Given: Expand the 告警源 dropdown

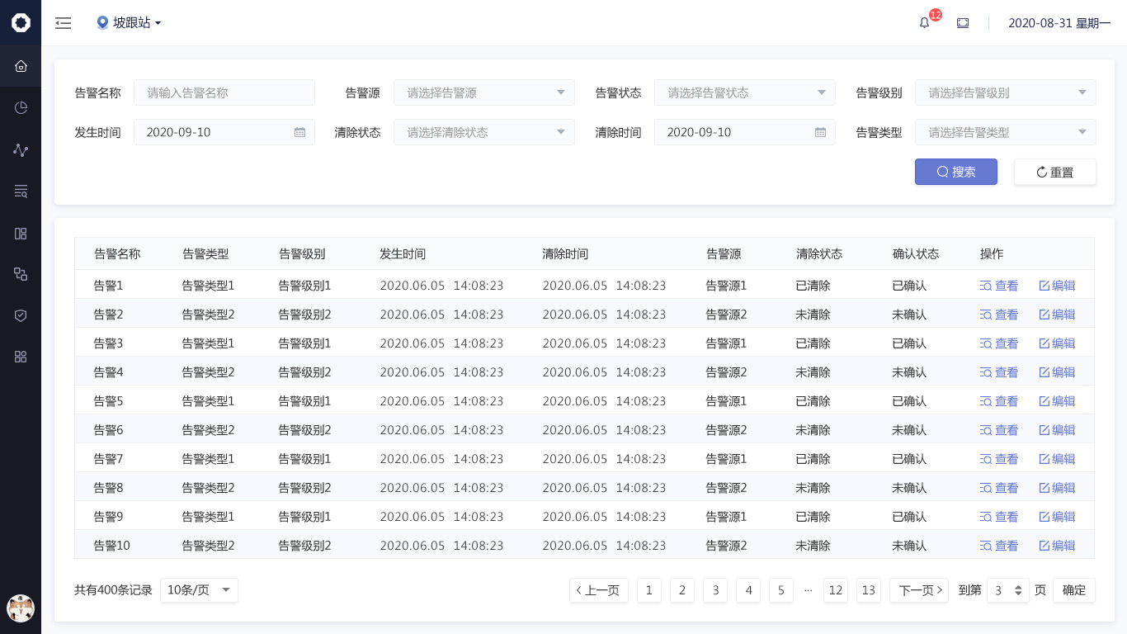Looking at the screenshot, I should (483, 92).
